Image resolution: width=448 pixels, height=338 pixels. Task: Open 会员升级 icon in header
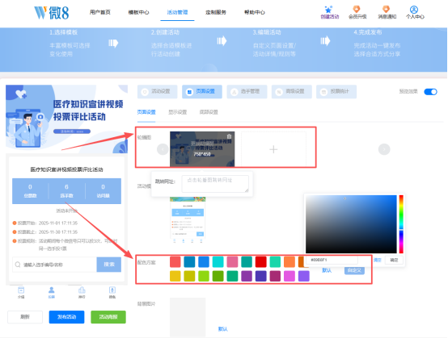pos(357,10)
